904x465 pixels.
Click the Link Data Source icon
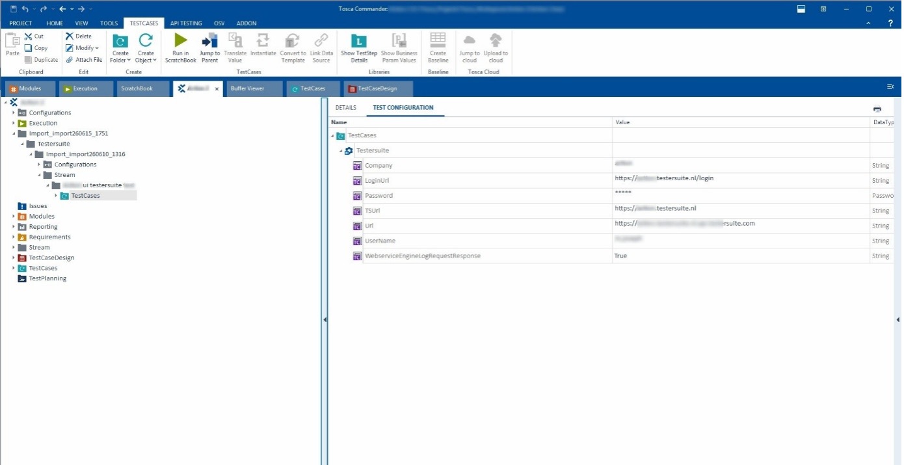click(321, 40)
